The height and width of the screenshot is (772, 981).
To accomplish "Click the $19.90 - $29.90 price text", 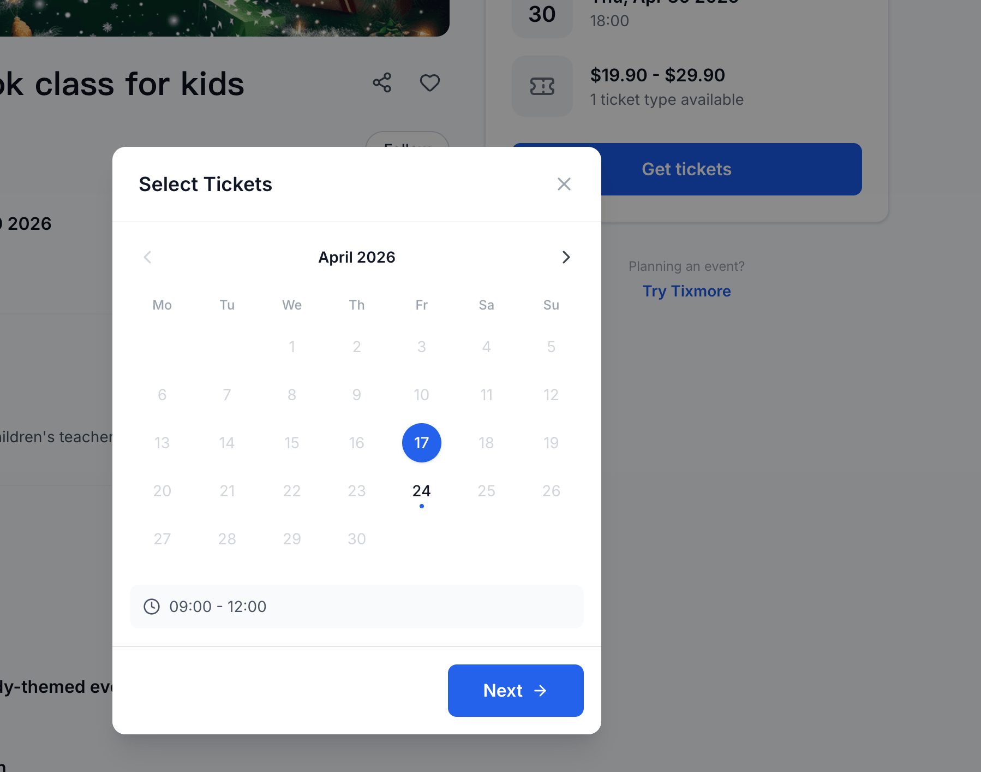I will [657, 75].
